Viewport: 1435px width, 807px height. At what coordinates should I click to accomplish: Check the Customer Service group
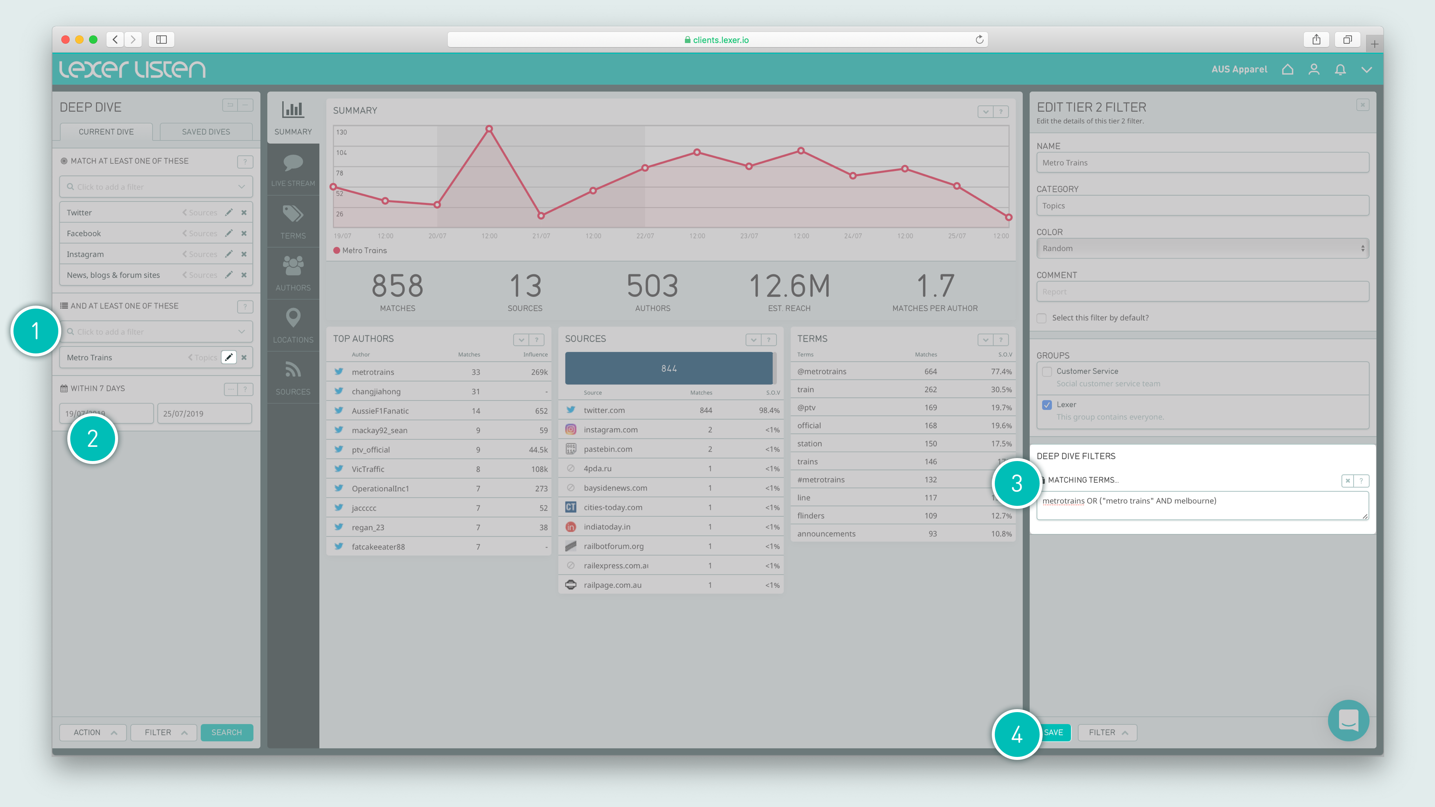pyautogui.click(x=1047, y=371)
